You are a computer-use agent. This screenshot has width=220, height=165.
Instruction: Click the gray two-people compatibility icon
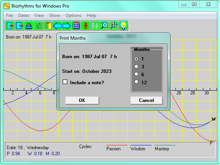pos(95,26)
